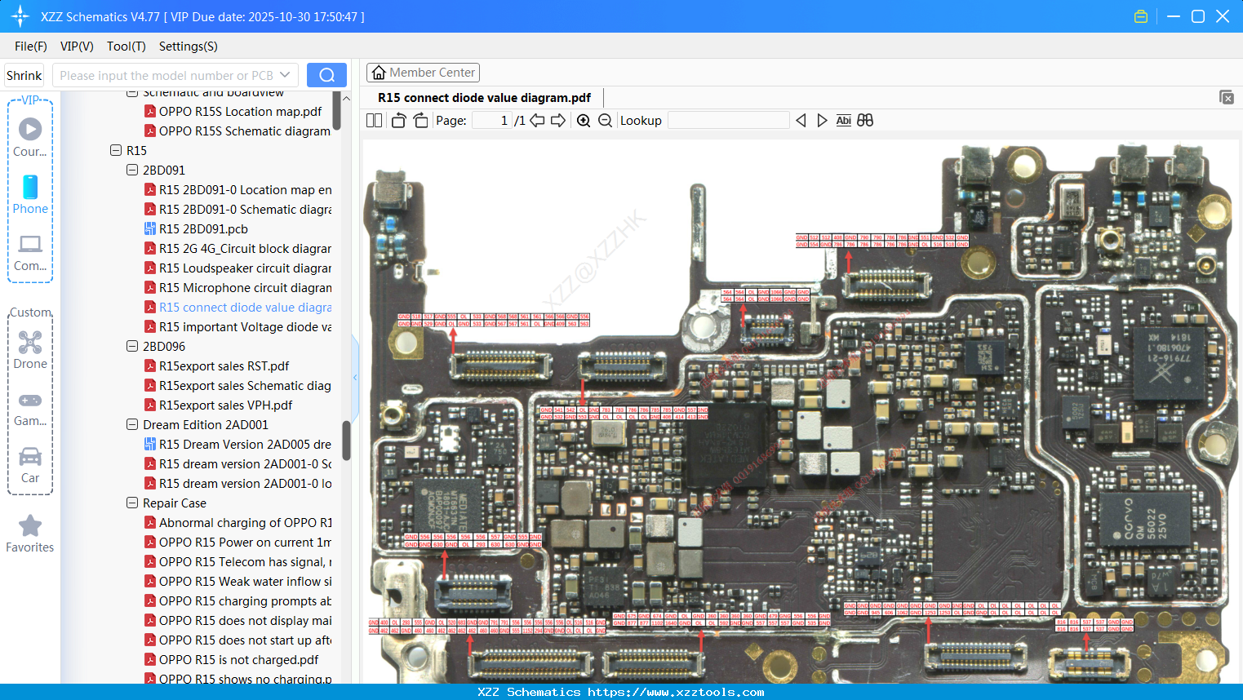Collapse the Dream Edition 2AD001 folder

(132, 425)
